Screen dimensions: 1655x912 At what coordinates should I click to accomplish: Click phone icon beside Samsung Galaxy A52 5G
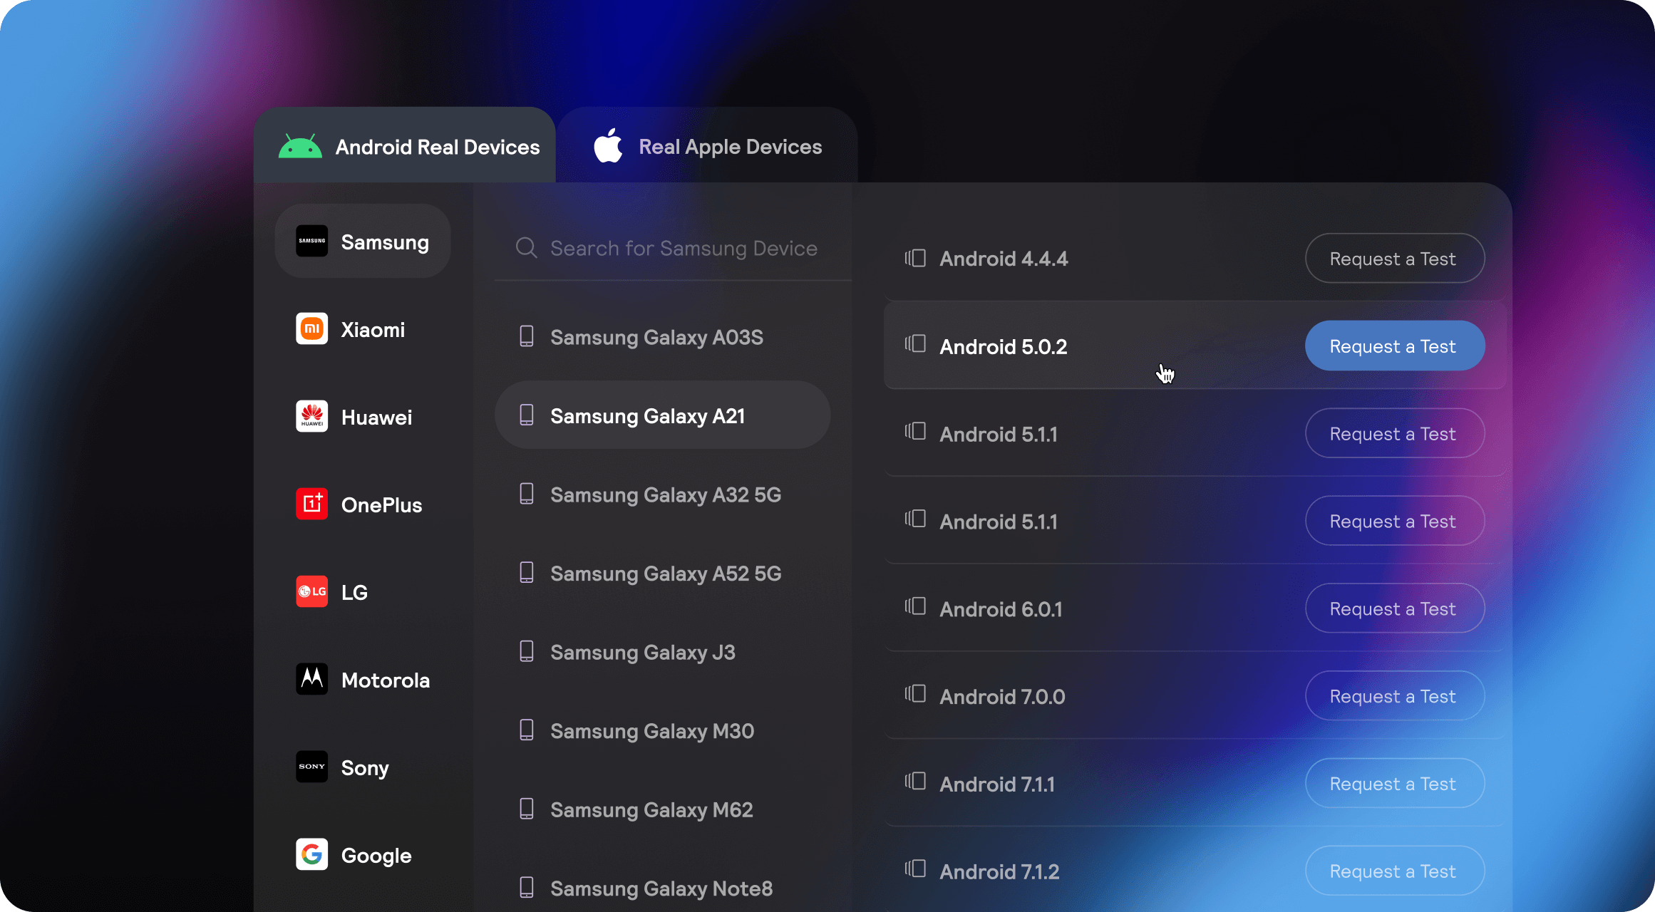(x=527, y=572)
